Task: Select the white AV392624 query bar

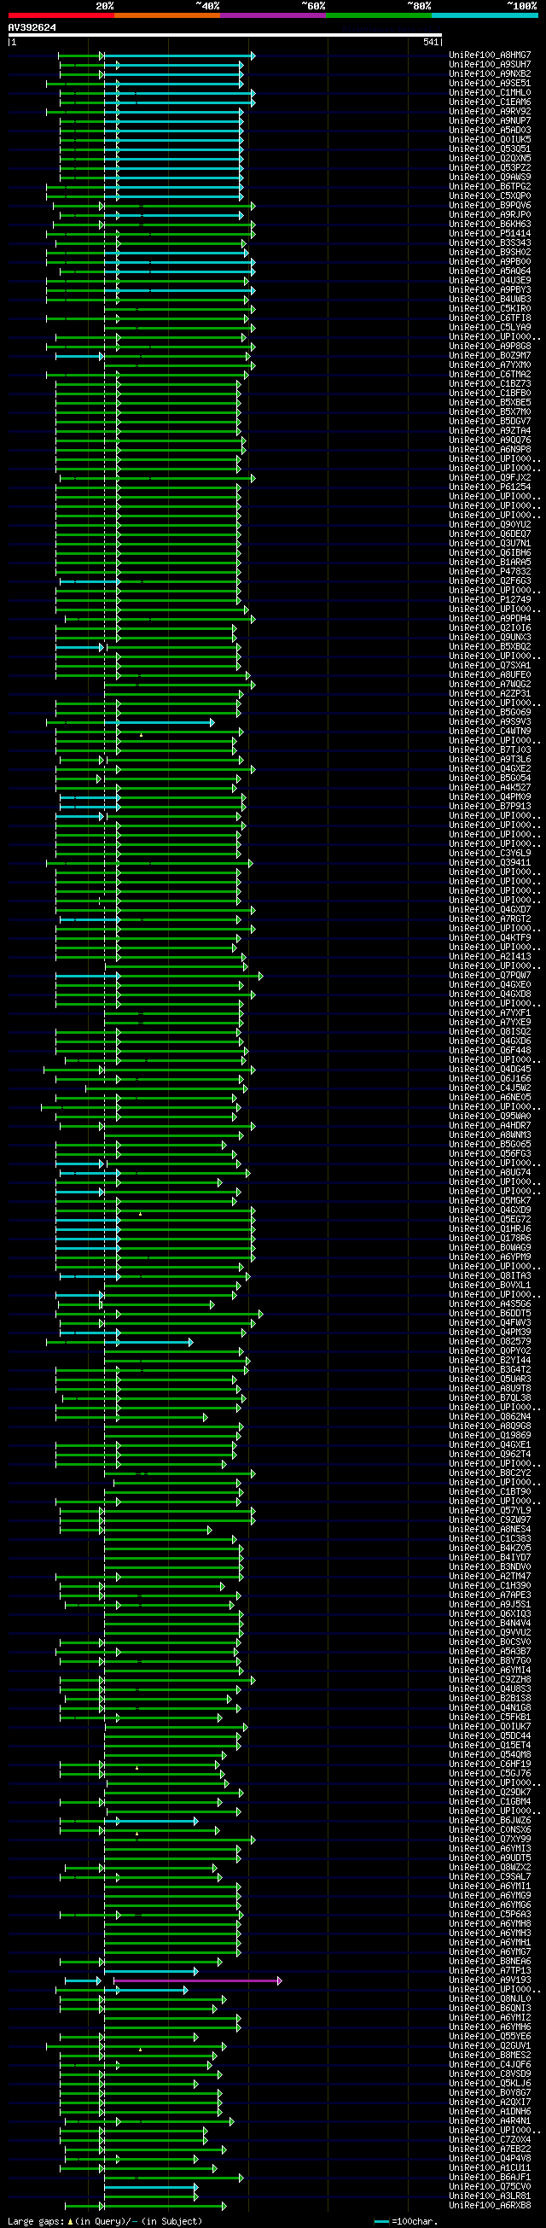Action: 224,36
